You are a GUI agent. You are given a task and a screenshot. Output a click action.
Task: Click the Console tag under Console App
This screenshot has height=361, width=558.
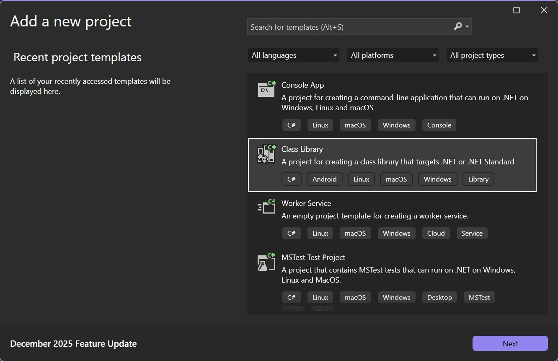[439, 125]
